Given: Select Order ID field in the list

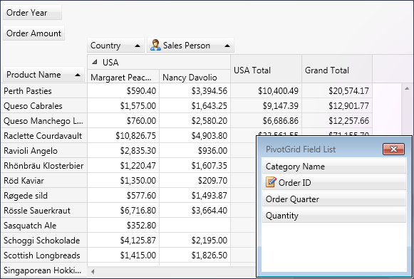Looking at the screenshot, I should click(334, 182).
